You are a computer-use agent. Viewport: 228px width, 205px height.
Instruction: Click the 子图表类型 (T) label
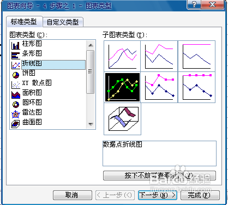pyautogui.click(x=125, y=34)
